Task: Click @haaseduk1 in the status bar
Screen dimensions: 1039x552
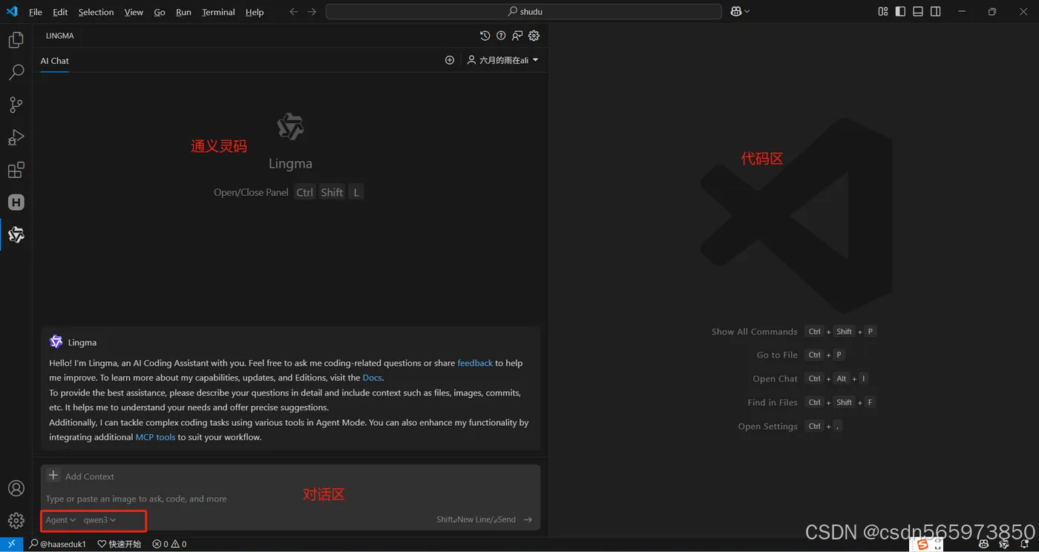Action: coord(57,544)
